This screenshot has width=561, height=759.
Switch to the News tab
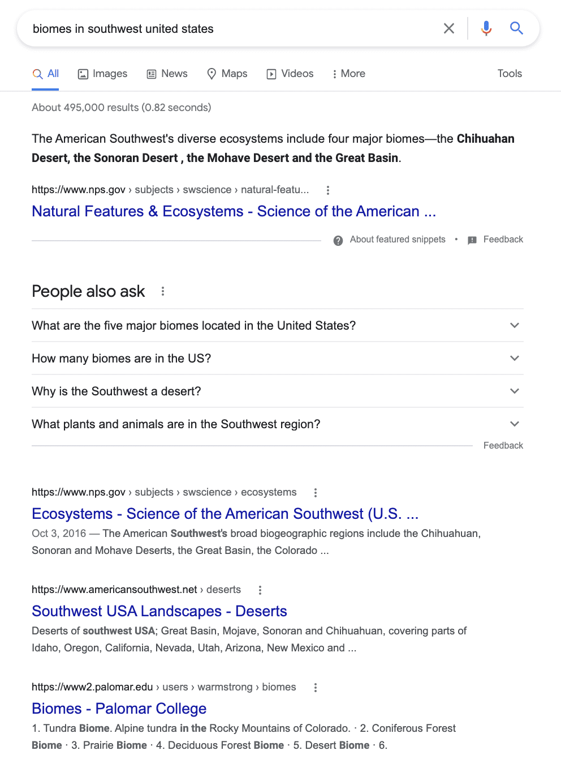(x=167, y=74)
